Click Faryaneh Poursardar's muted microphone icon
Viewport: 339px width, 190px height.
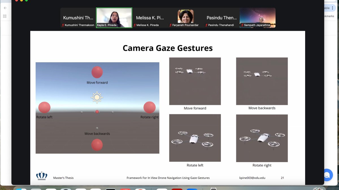pyautogui.click(x=171, y=25)
